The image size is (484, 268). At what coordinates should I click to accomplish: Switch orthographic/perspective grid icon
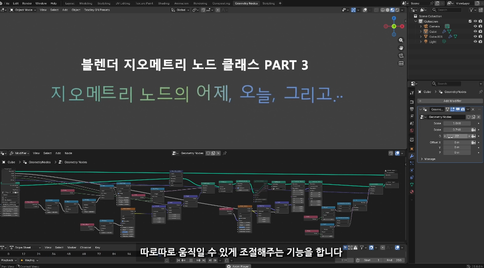click(x=401, y=63)
